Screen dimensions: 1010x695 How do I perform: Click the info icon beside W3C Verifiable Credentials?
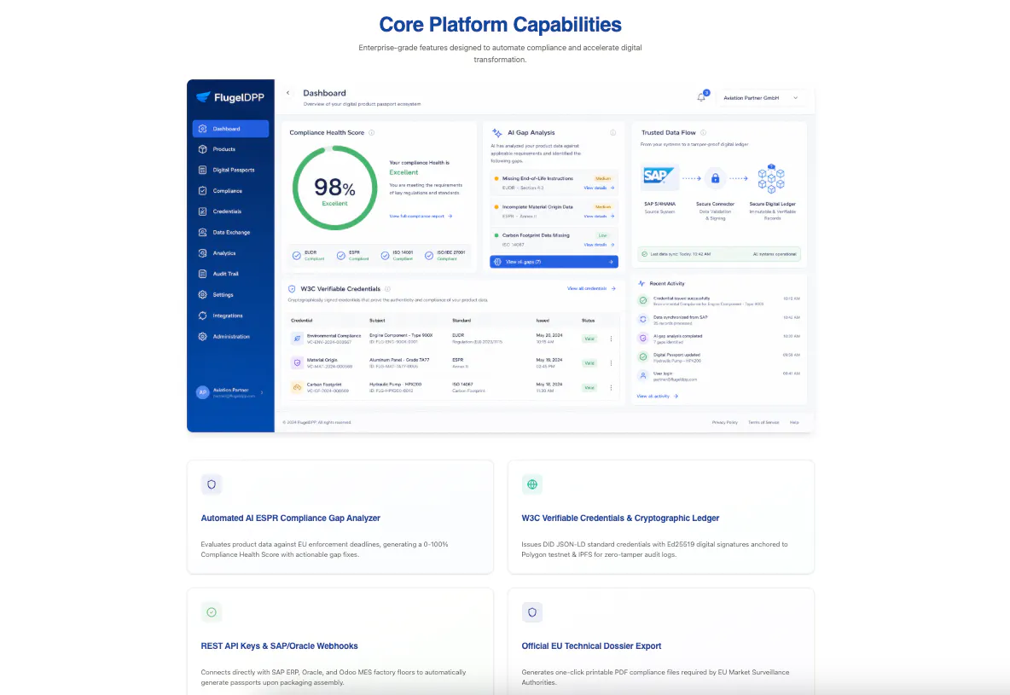coord(388,288)
